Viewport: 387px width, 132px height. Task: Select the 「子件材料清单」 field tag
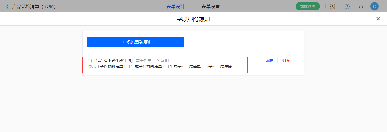pos(111,67)
